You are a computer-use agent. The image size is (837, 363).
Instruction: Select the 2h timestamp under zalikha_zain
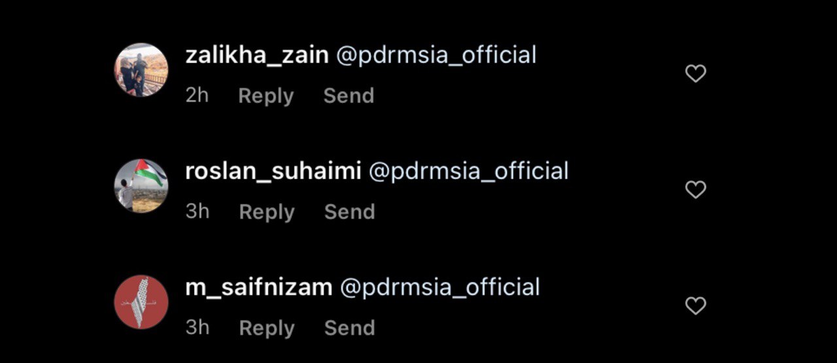click(x=197, y=96)
